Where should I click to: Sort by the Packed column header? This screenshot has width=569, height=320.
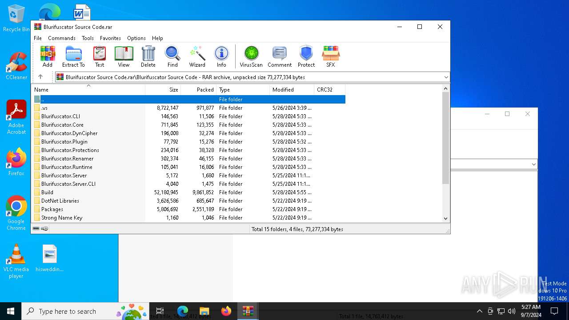pyautogui.click(x=198, y=89)
